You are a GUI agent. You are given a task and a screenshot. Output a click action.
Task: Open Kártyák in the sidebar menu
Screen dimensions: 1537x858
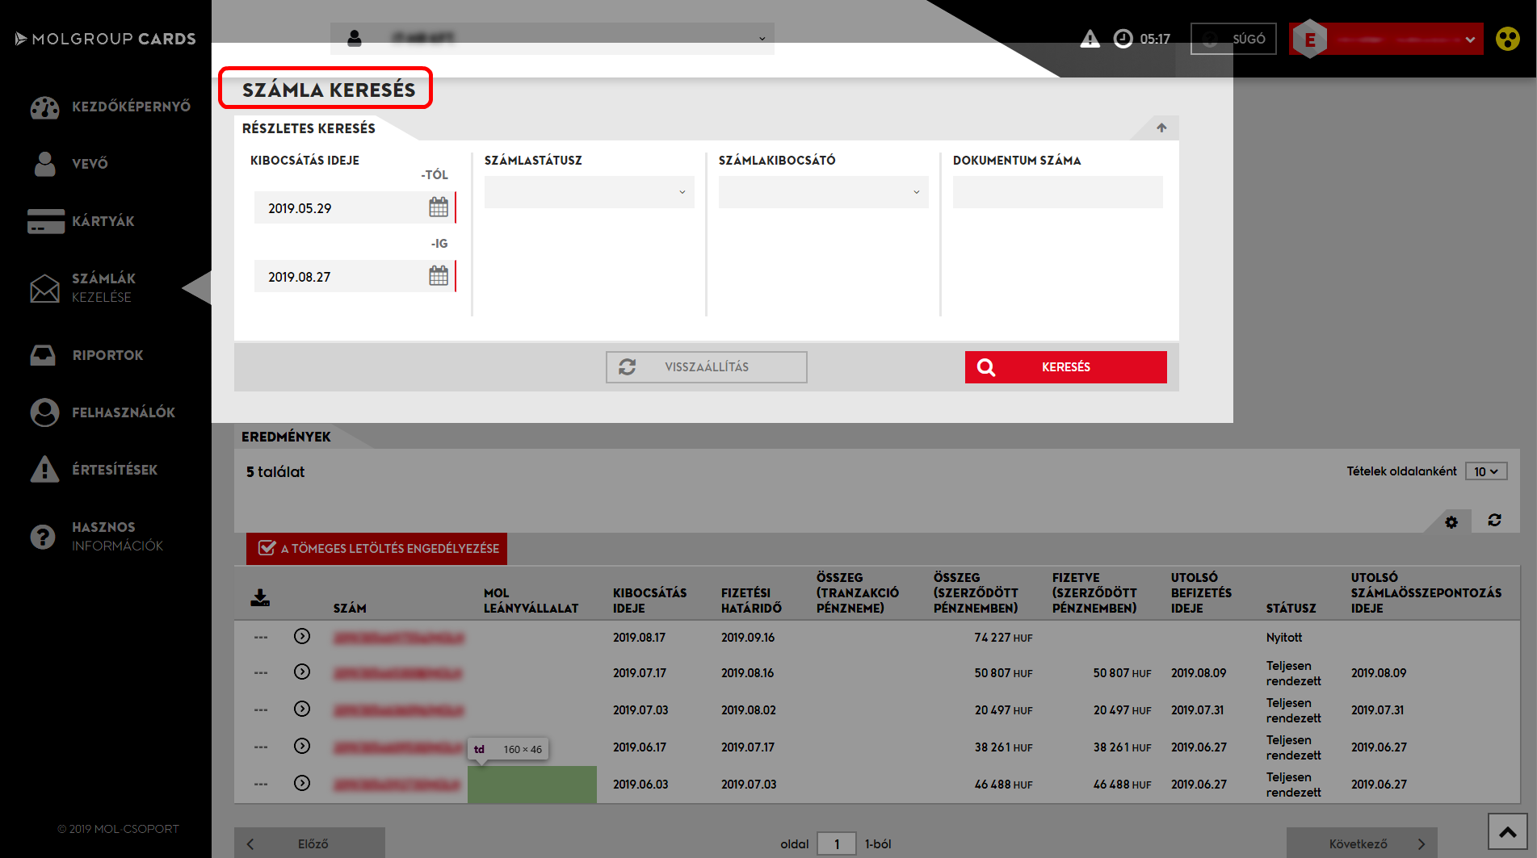[103, 221]
